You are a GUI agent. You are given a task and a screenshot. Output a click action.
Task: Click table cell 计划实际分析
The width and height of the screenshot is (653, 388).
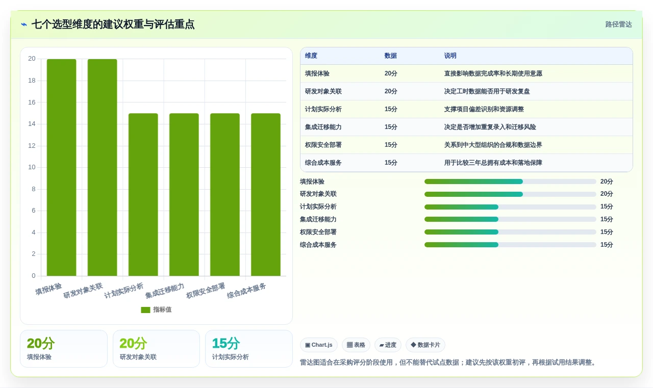pyautogui.click(x=323, y=109)
